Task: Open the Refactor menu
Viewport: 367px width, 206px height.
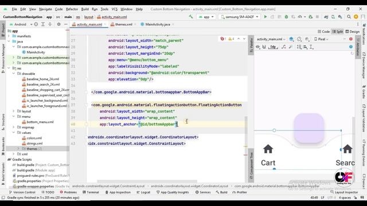Action: click(72, 9)
